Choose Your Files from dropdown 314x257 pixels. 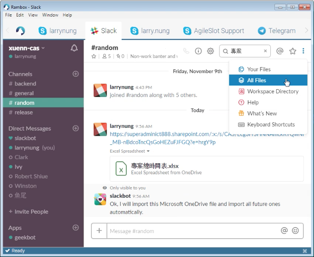[268, 69]
